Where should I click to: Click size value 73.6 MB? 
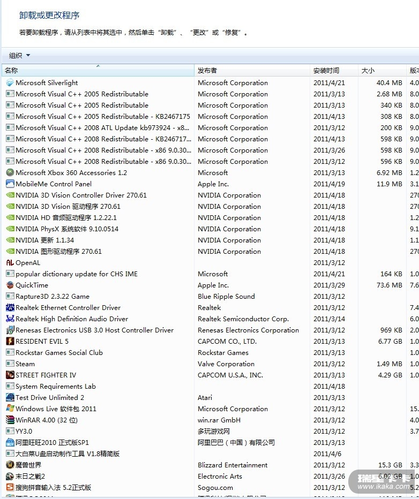pyautogui.click(x=390, y=285)
